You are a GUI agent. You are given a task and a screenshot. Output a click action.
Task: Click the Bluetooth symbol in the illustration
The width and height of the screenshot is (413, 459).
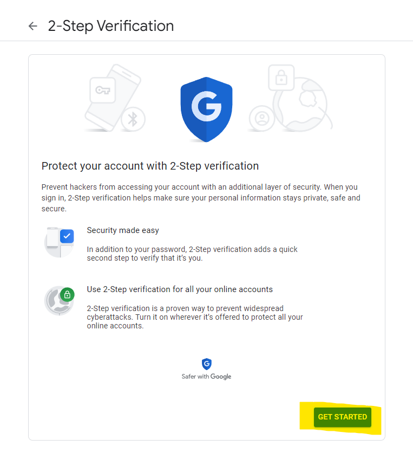click(133, 119)
